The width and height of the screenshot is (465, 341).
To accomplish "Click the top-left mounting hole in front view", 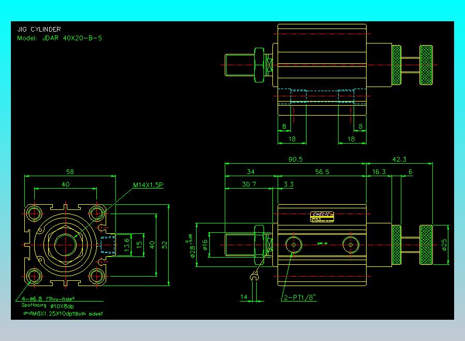I will pos(34,214).
